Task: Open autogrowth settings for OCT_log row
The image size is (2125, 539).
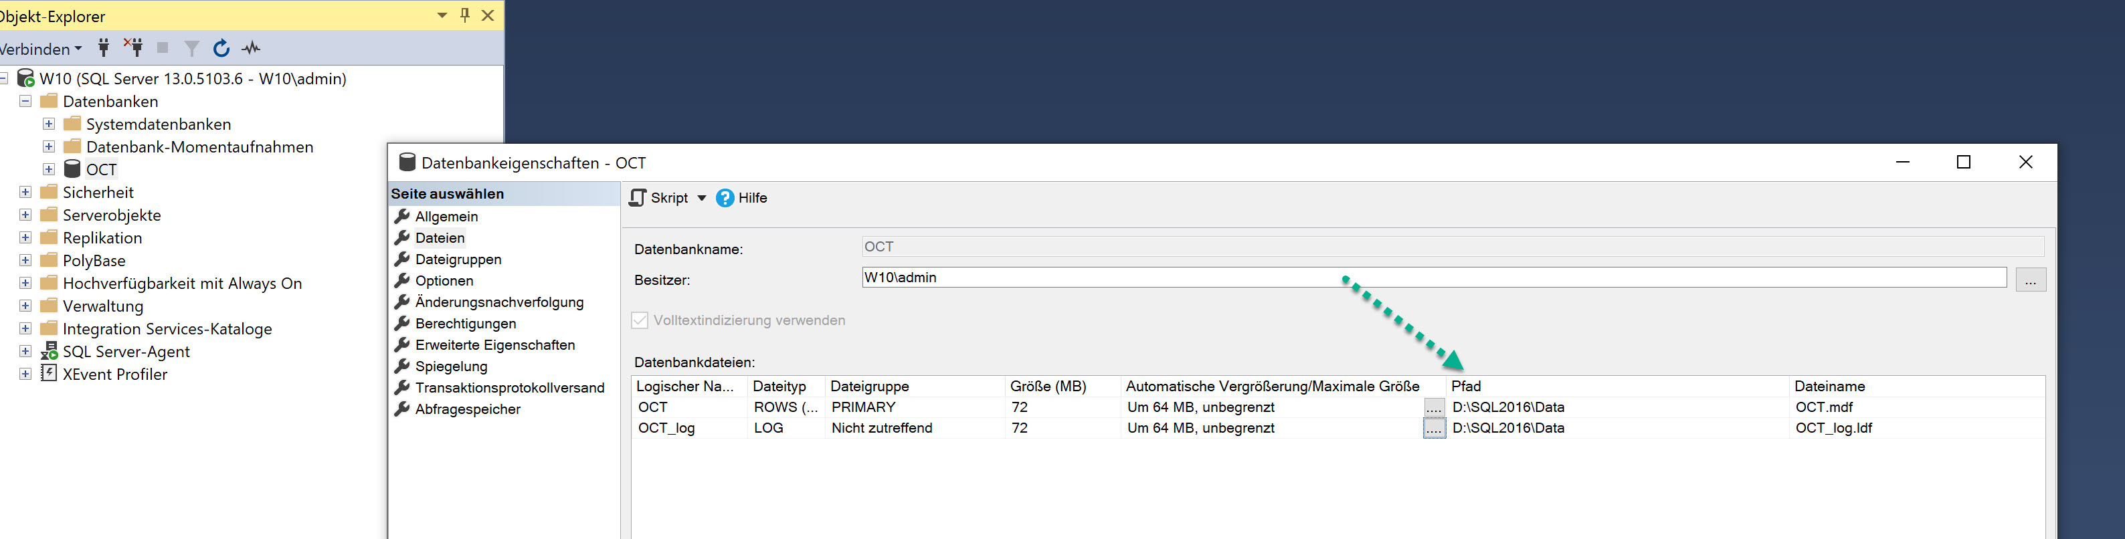Action: tap(1434, 429)
